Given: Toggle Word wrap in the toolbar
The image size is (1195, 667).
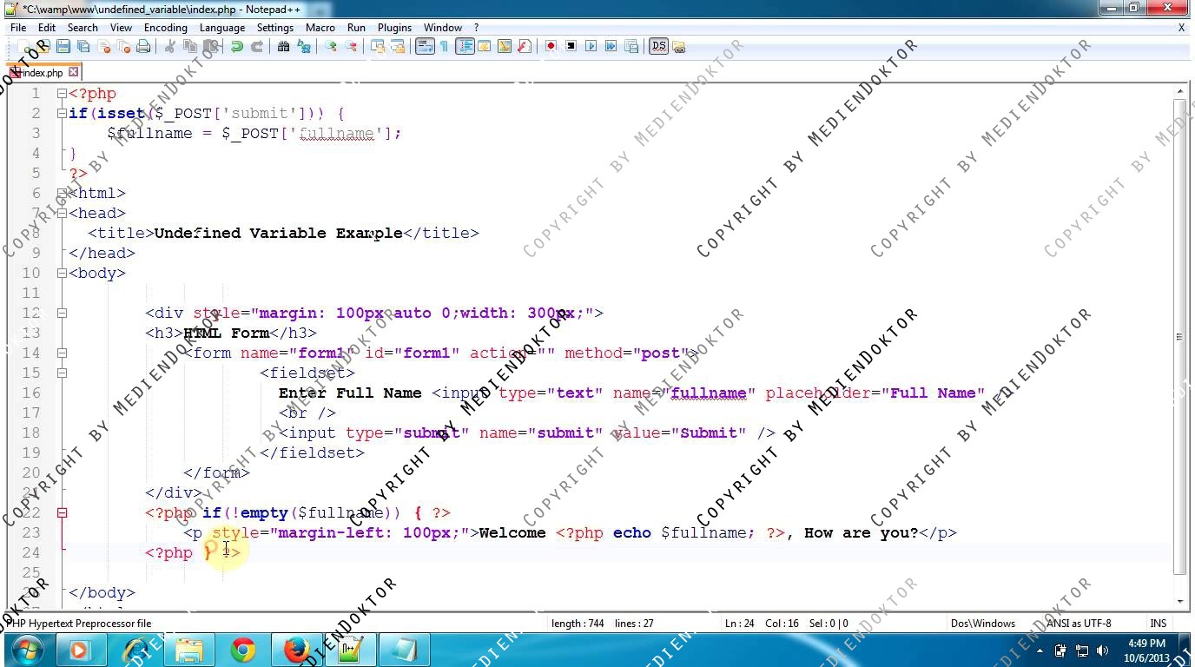Looking at the screenshot, I should pyautogui.click(x=424, y=47).
